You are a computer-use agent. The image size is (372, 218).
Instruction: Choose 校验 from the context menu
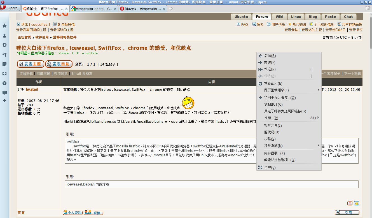289,139
